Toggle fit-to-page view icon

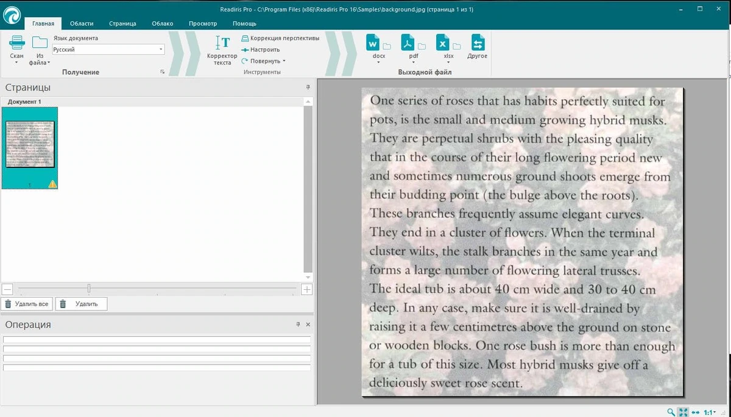click(683, 412)
